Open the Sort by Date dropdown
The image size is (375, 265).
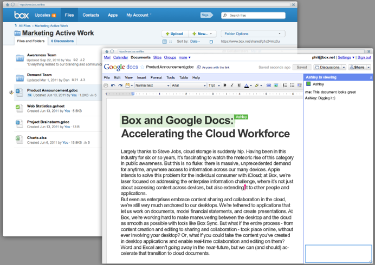[x=195, y=41]
